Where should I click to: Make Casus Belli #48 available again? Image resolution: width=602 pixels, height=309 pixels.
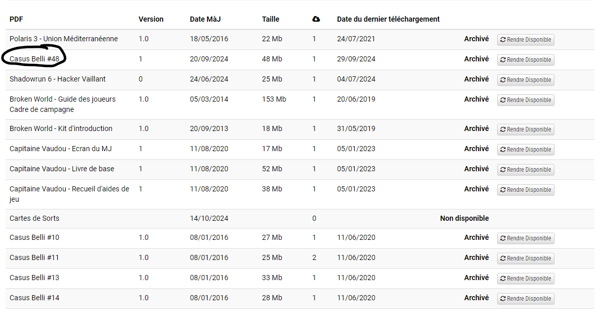(x=526, y=60)
